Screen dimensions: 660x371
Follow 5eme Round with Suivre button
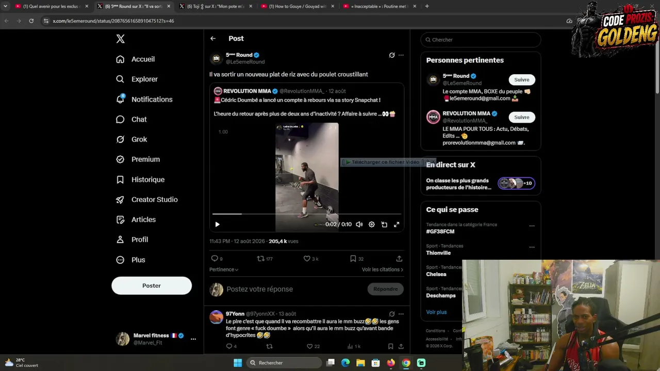coord(522,80)
